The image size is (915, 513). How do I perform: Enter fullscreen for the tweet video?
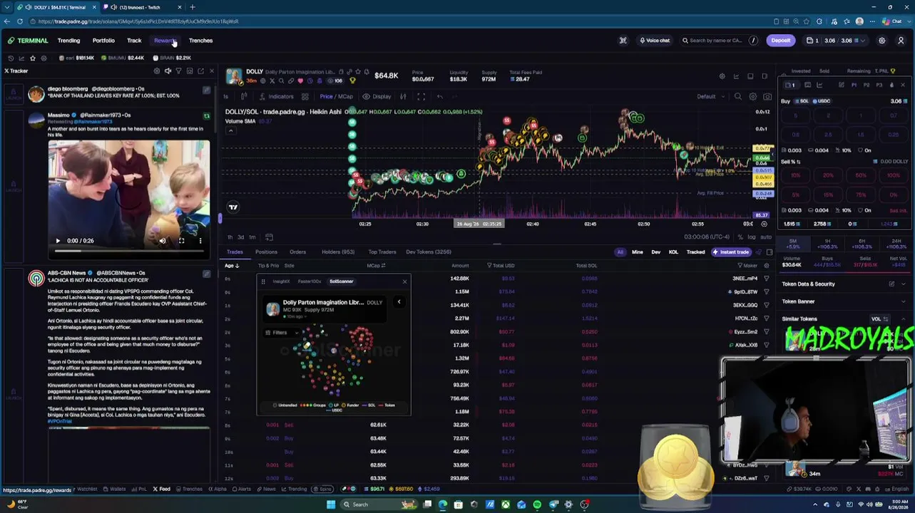pyautogui.click(x=181, y=241)
